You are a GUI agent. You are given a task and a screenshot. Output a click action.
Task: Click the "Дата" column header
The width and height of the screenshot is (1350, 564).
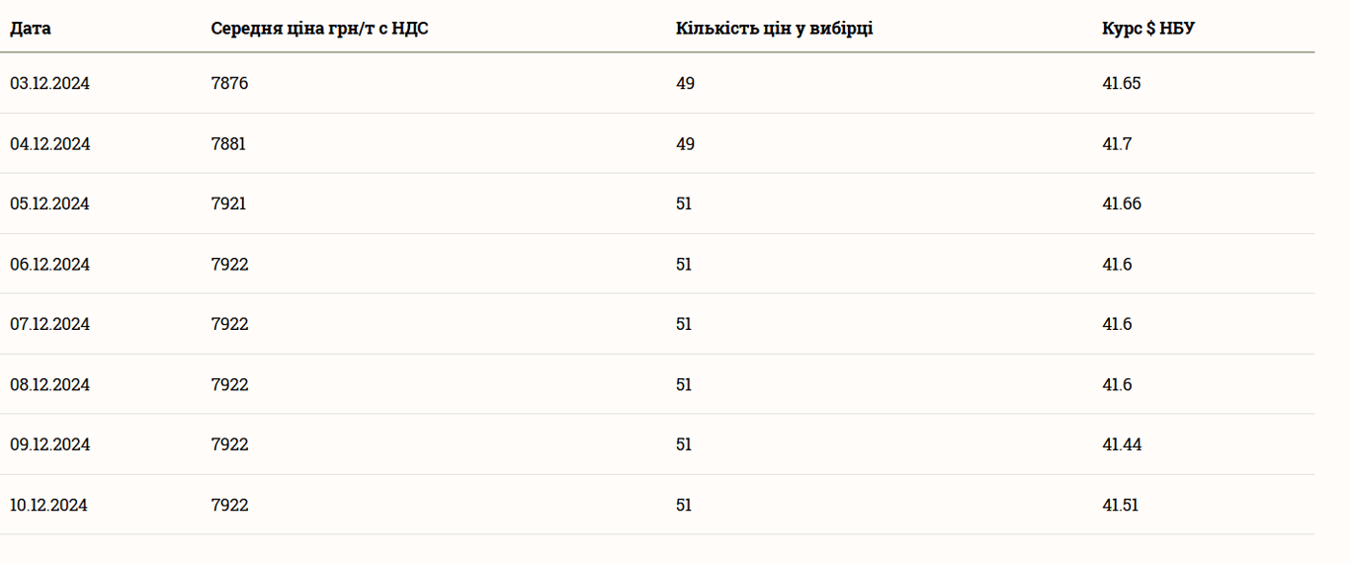[x=31, y=29]
